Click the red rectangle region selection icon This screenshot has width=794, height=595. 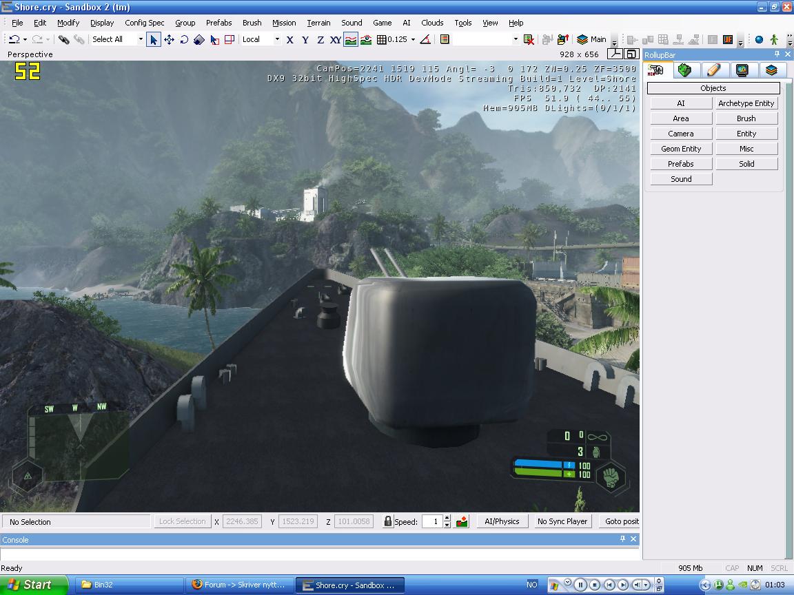(230, 39)
